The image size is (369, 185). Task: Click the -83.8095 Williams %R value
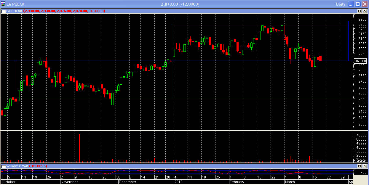point(38,166)
